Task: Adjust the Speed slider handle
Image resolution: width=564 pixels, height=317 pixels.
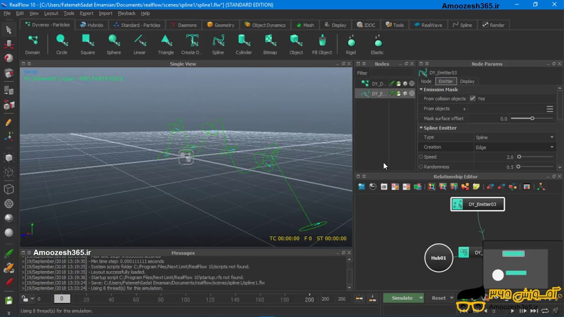Action: coord(519,157)
